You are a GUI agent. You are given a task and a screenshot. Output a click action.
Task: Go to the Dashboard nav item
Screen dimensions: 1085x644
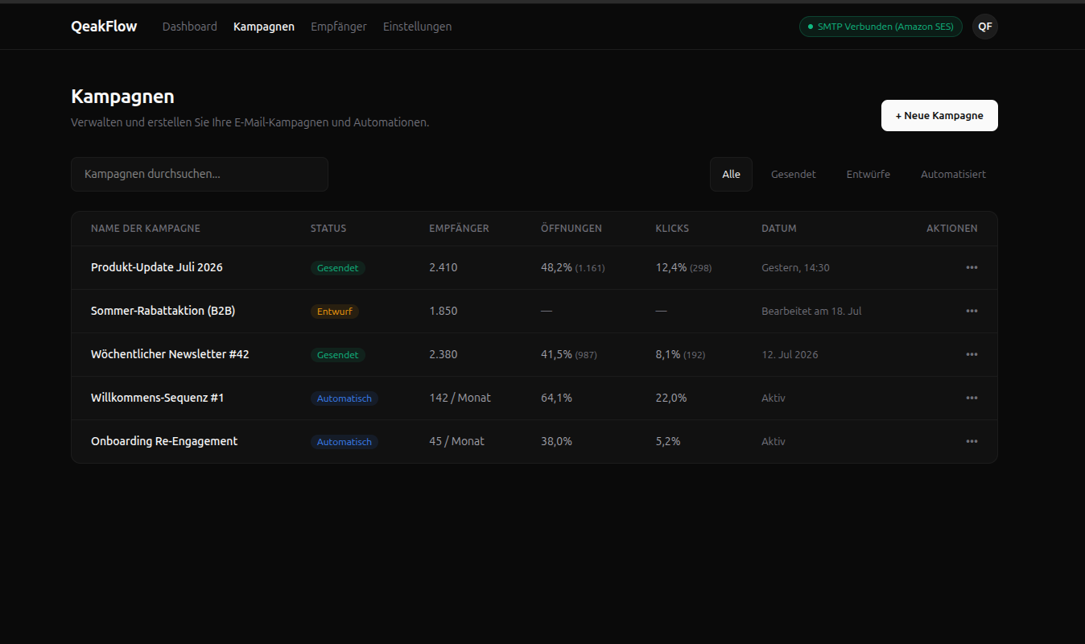pyautogui.click(x=190, y=27)
